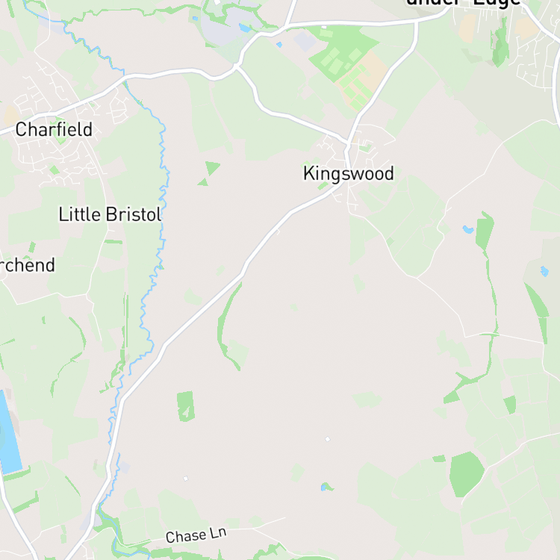
Task: Click the large blue reservoir at left edge
Action: pos(9,433)
